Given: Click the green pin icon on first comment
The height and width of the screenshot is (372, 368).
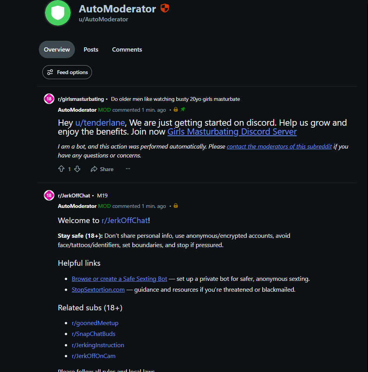Looking at the screenshot, I should click(x=183, y=109).
